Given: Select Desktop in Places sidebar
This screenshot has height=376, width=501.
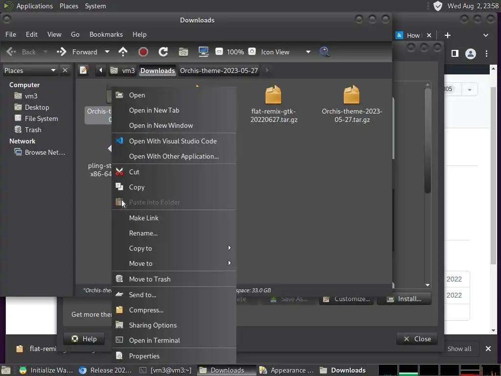Looking at the screenshot, I should 37,107.
